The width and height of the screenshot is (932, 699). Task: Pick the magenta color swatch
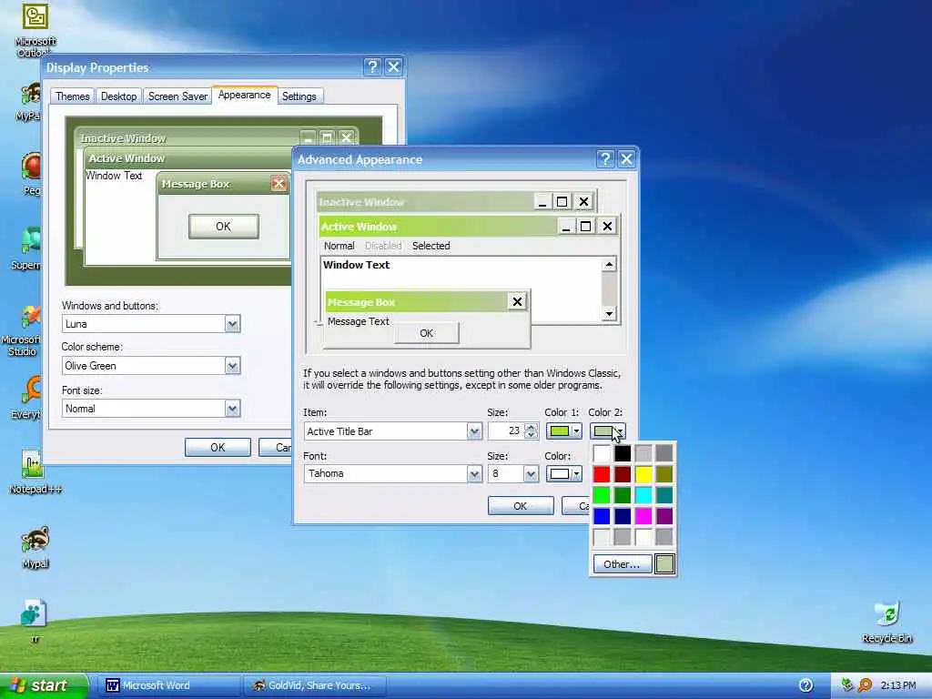point(643,516)
